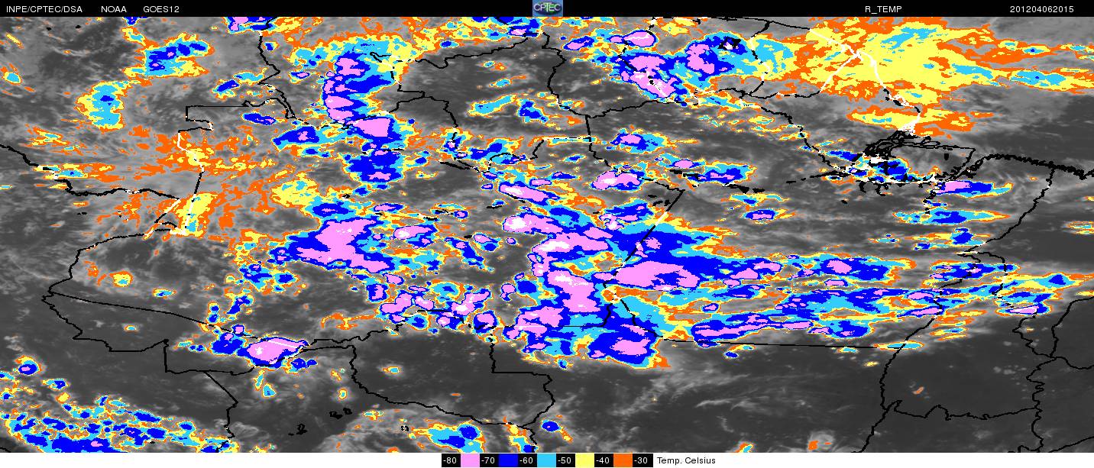
Task: Click the -80 legend value
Action: click(x=451, y=460)
